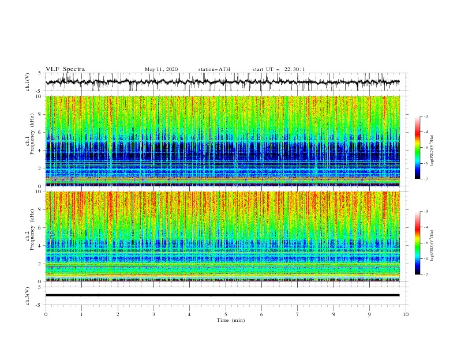Click the '5' upper tick on ch.1(V) axis
Screen dimensions: 457x353
pyautogui.click(x=40, y=73)
